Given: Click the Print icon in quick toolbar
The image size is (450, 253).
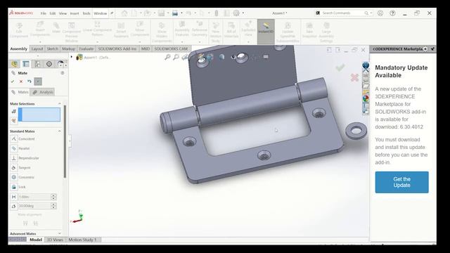Looking at the screenshot, I should [175, 13].
